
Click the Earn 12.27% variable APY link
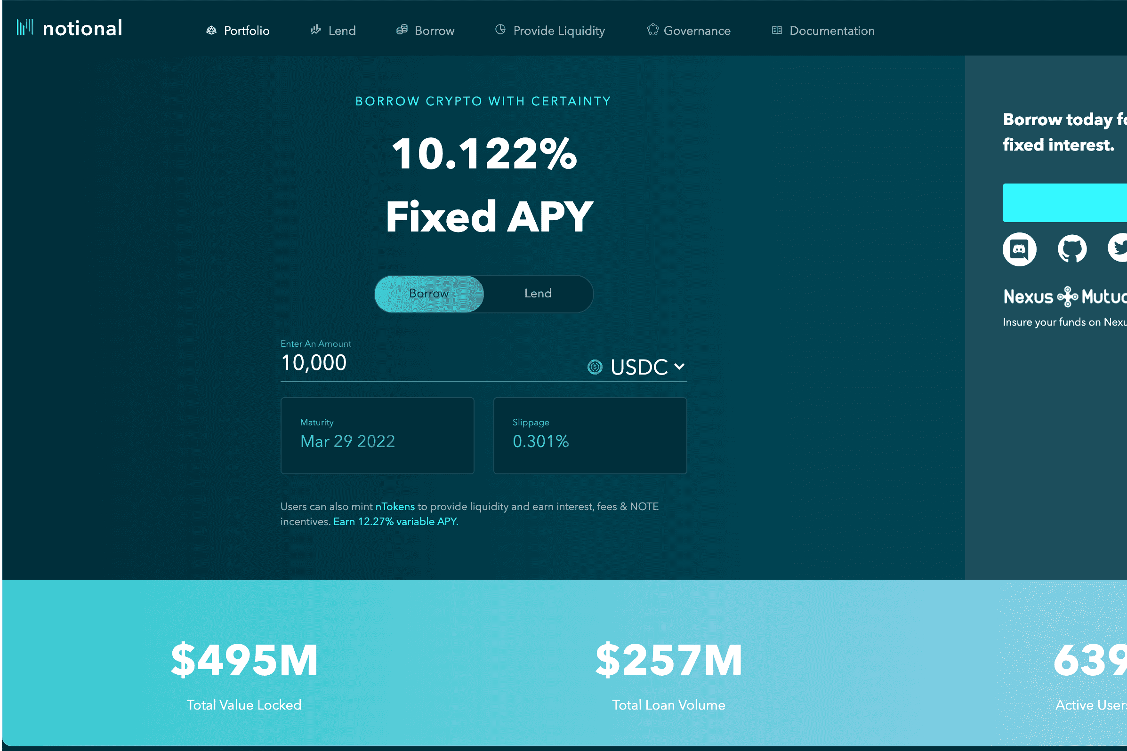(395, 521)
